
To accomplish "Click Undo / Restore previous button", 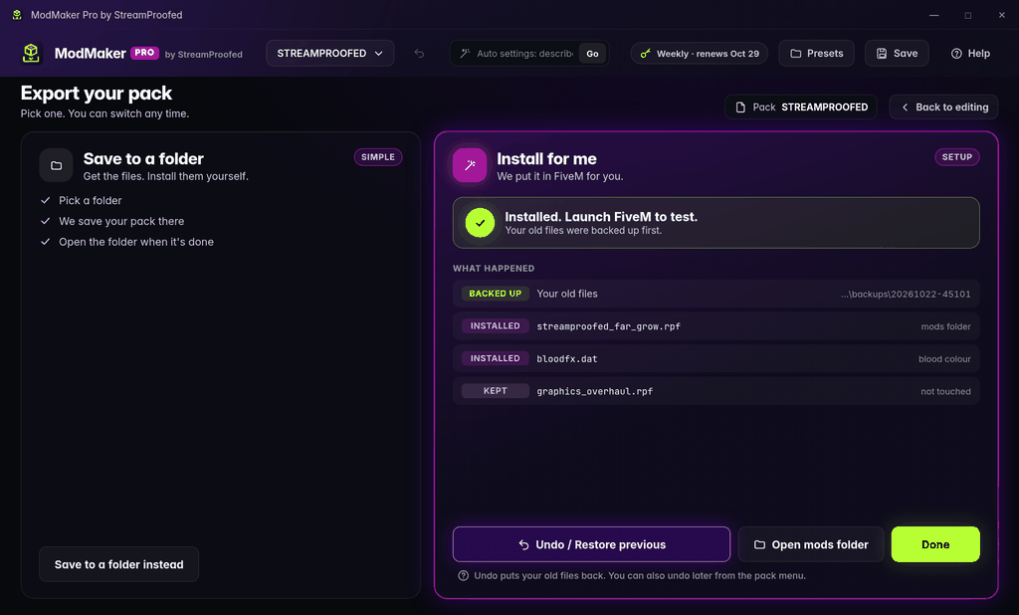I will [591, 544].
